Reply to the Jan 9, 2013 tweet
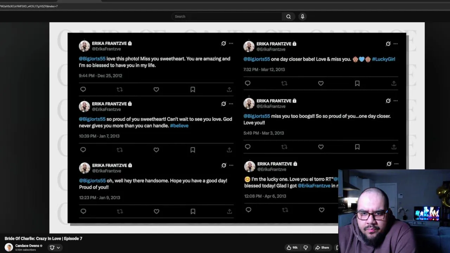This screenshot has width=450, height=253. click(83, 211)
